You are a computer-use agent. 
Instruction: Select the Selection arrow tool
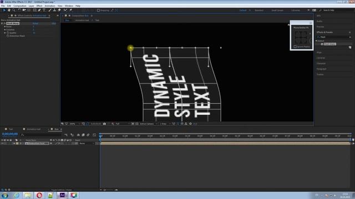[4, 10]
